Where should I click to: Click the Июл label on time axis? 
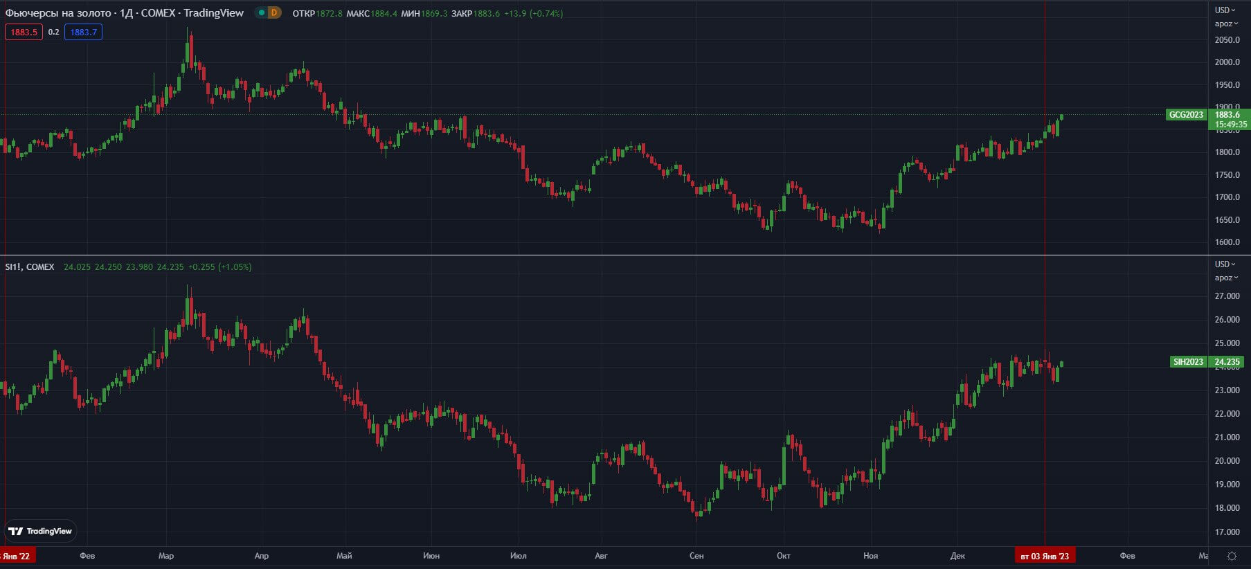(x=518, y=556)
